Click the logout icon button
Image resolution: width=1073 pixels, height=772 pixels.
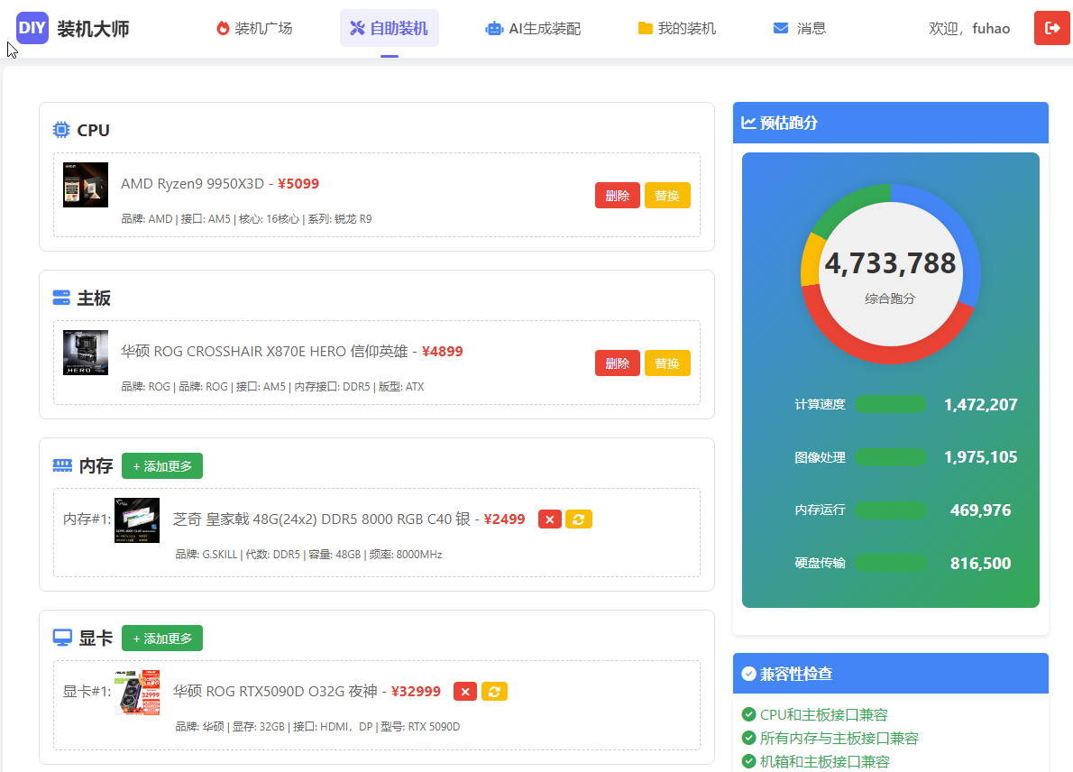click(x=1051, y=28)
